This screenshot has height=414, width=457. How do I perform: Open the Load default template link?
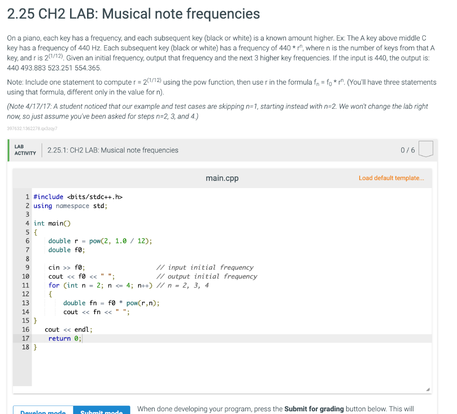[391, 177]
